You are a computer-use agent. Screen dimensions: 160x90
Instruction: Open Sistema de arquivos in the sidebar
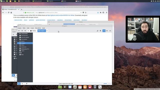(x=25, y=49)
